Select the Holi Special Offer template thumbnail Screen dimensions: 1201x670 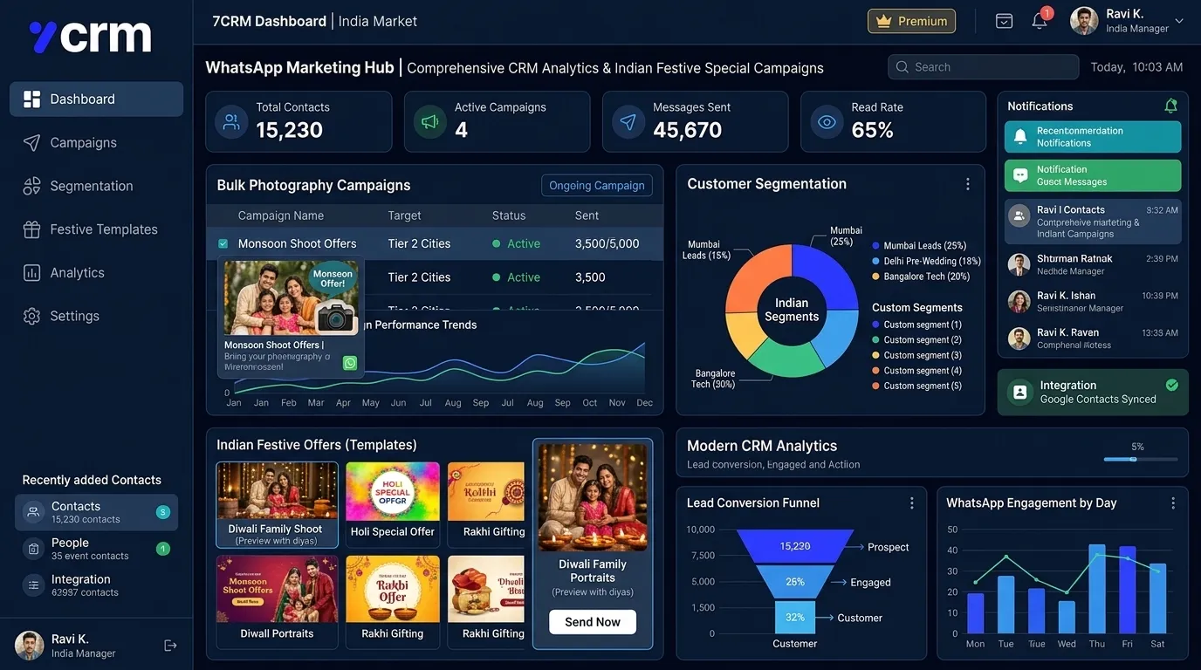[x=393, y=505]
